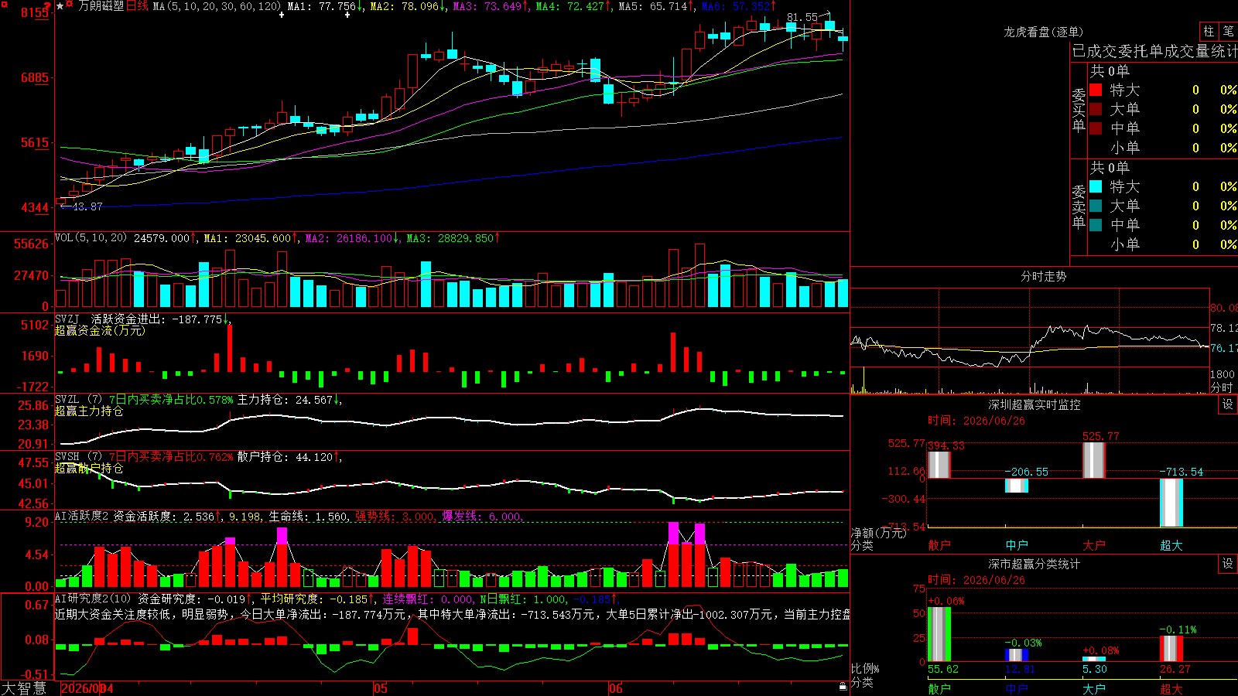Click the 81.55 high price annotation

pyautogui.click(x=802, y=17)
